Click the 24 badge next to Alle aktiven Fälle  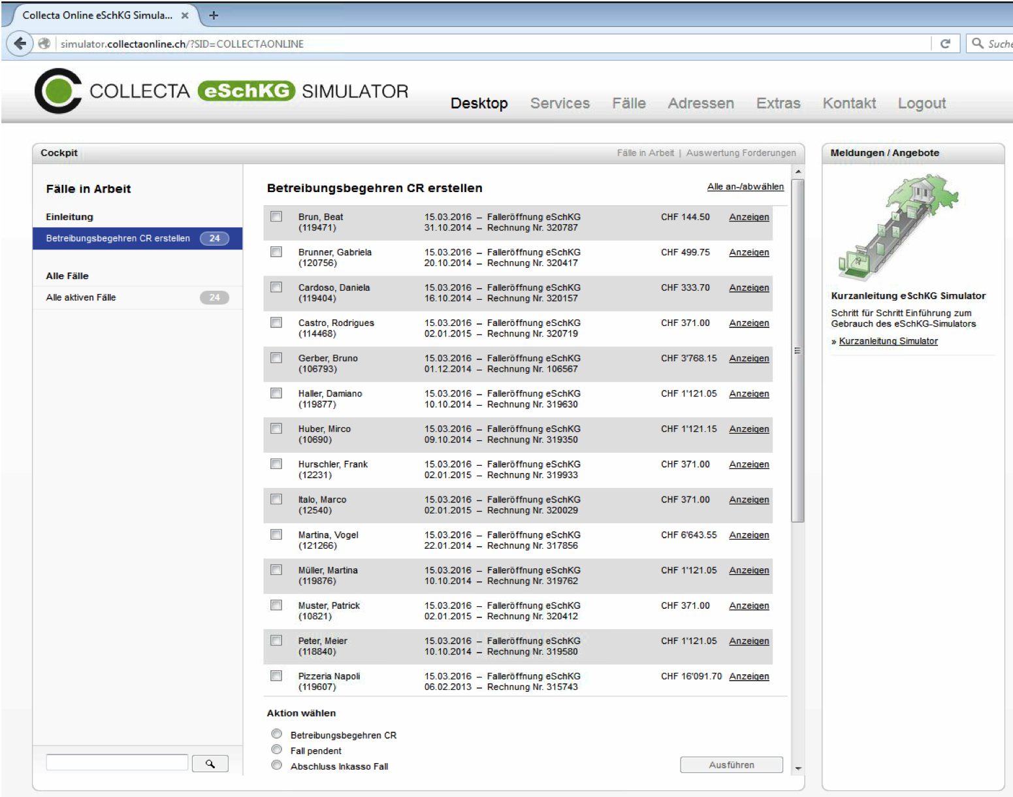click(214, 297)
